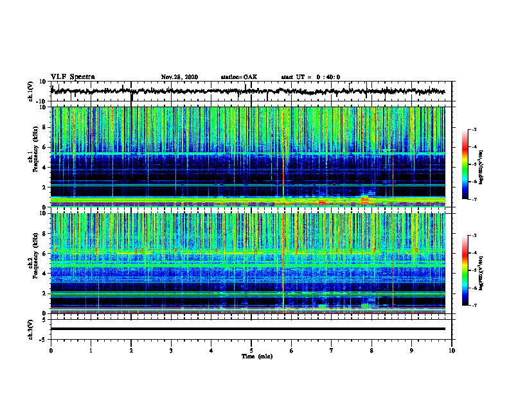Click the "4" kHz tick on ch.2 frequency axis
The height and width of the screenshot is (393, 509).
(x=45, y=274)
